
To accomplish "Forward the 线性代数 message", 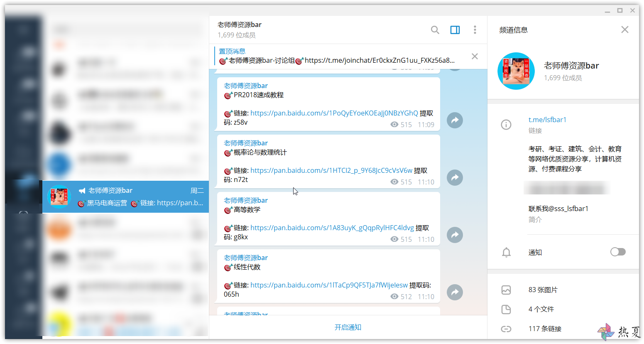I will tap(455, 292).
